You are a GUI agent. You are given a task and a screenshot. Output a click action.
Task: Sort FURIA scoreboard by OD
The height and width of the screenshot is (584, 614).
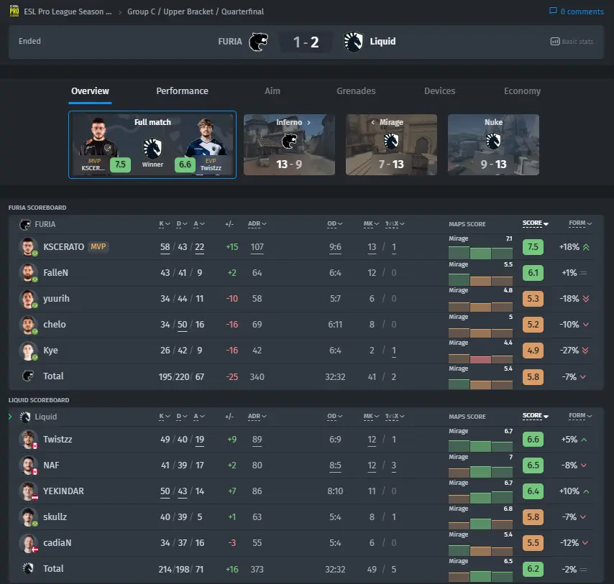pos(335,223)
